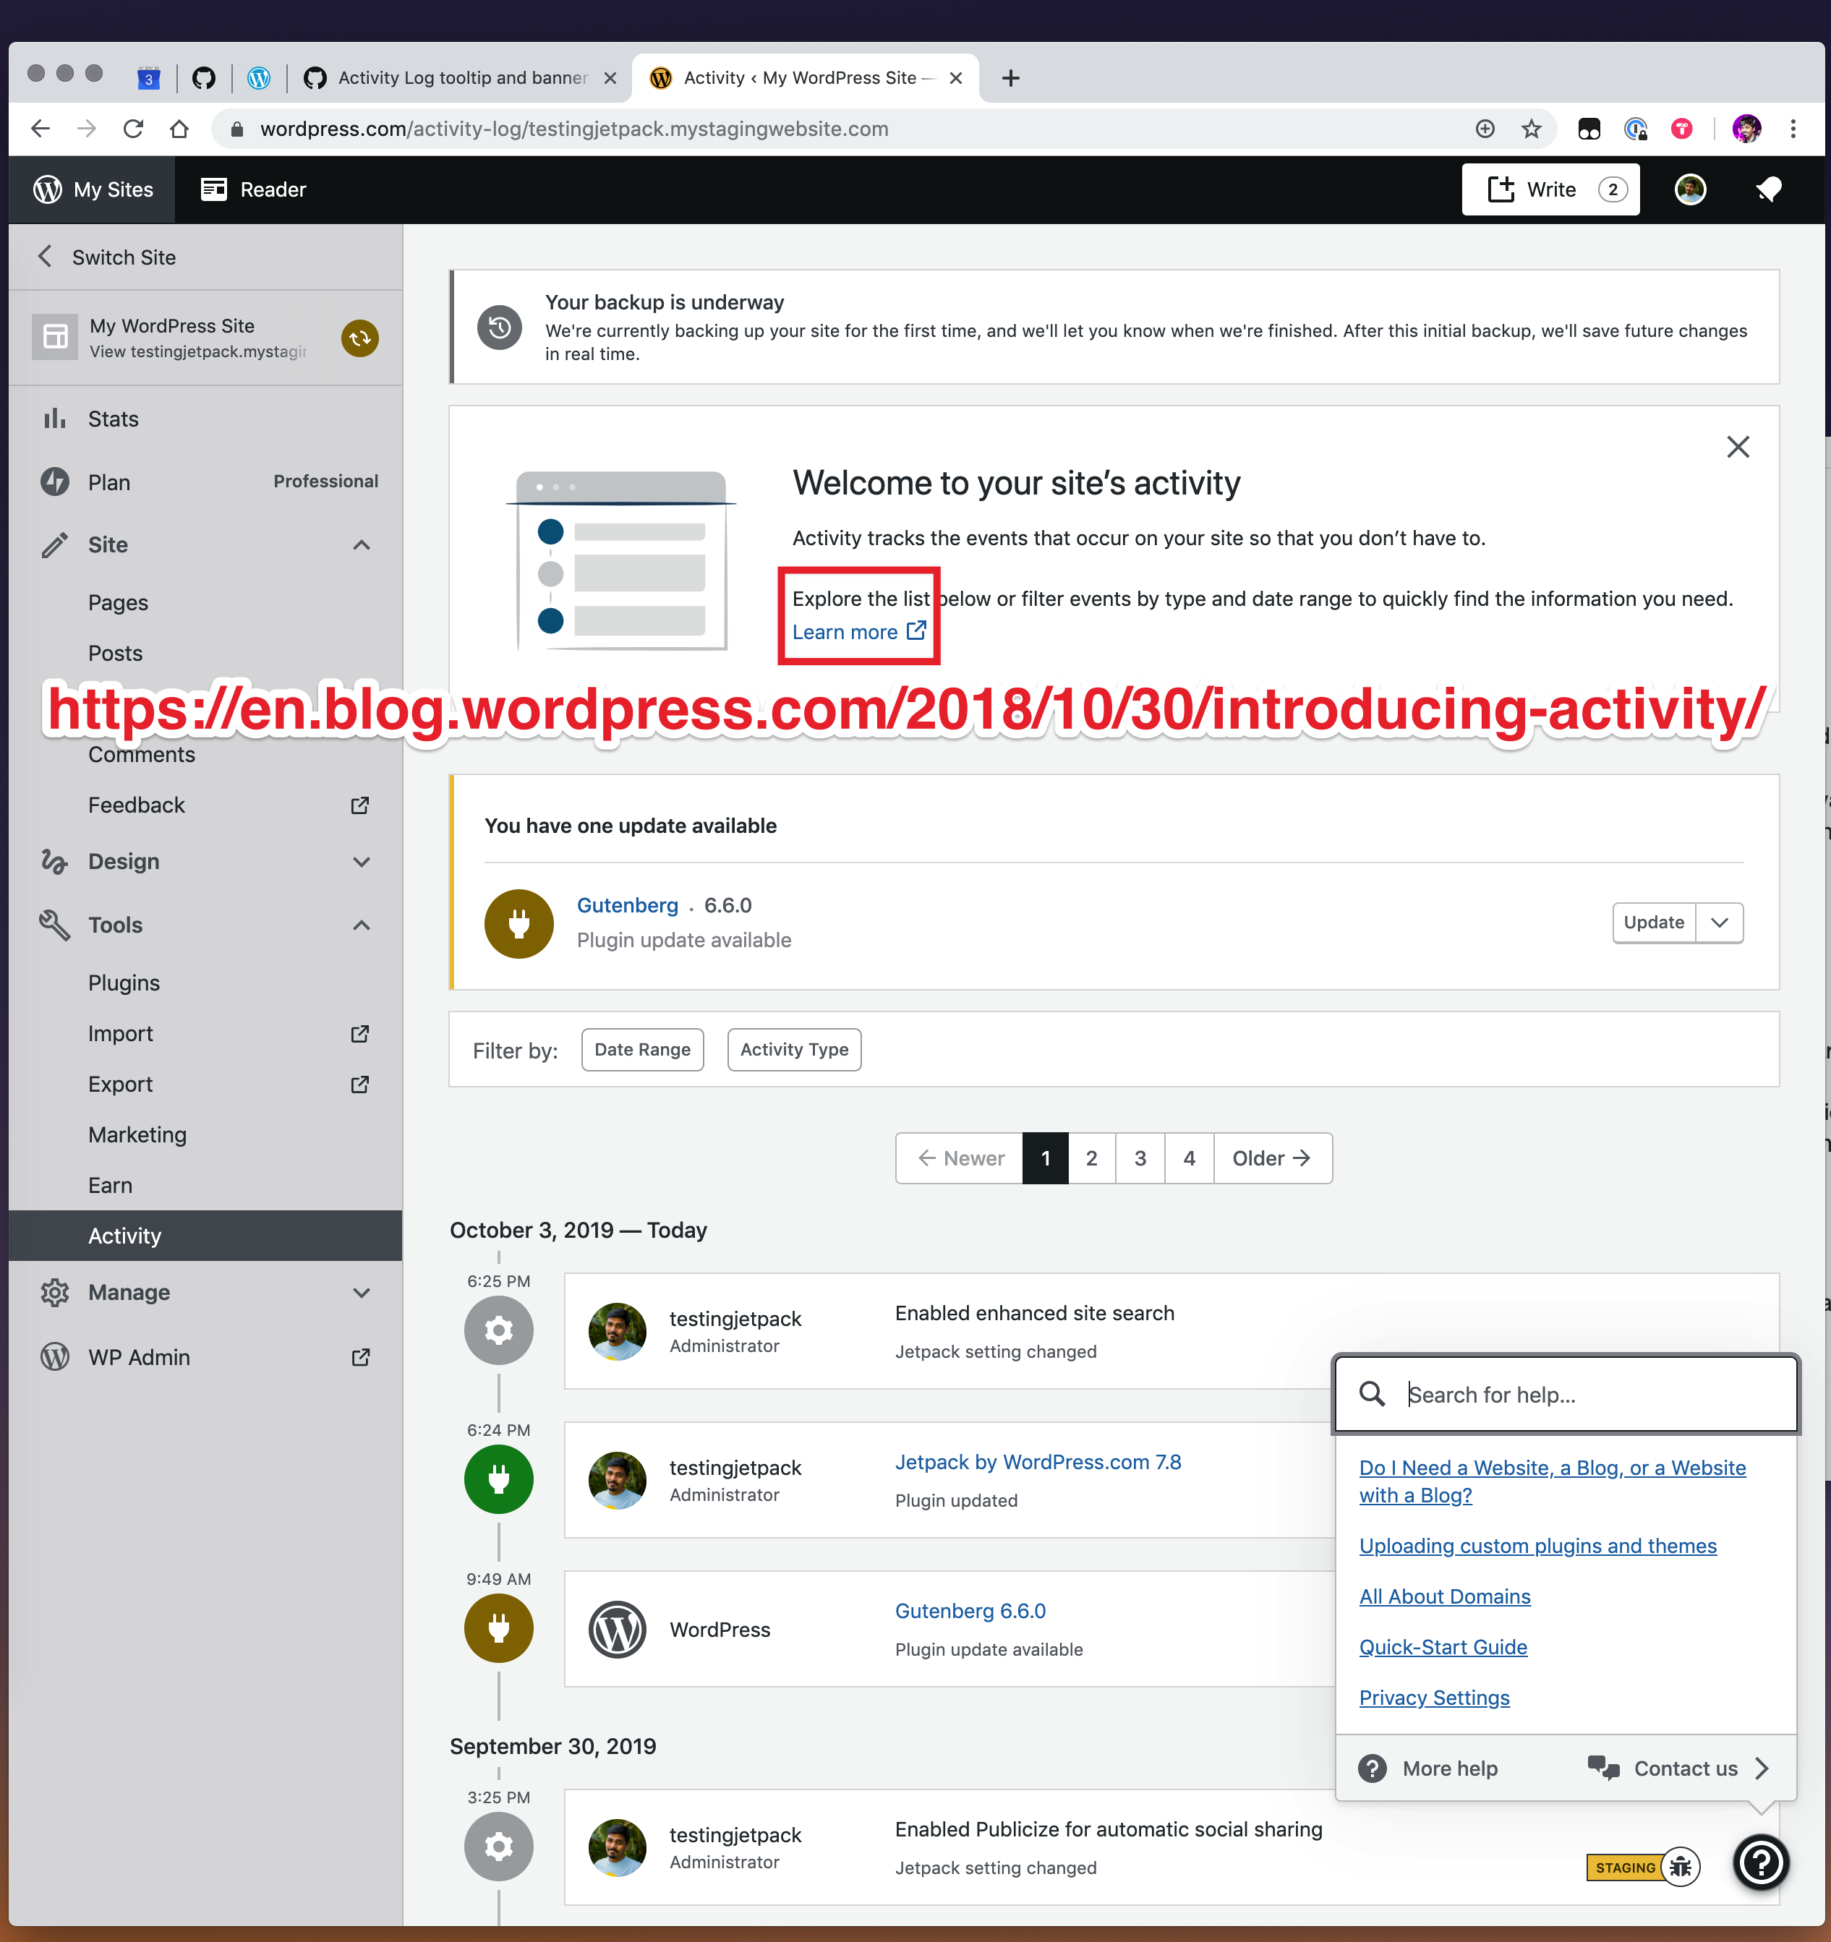Open the Uploading custom plugins and themes link
The image size is (1831, 1942).
point(1537,1545)
